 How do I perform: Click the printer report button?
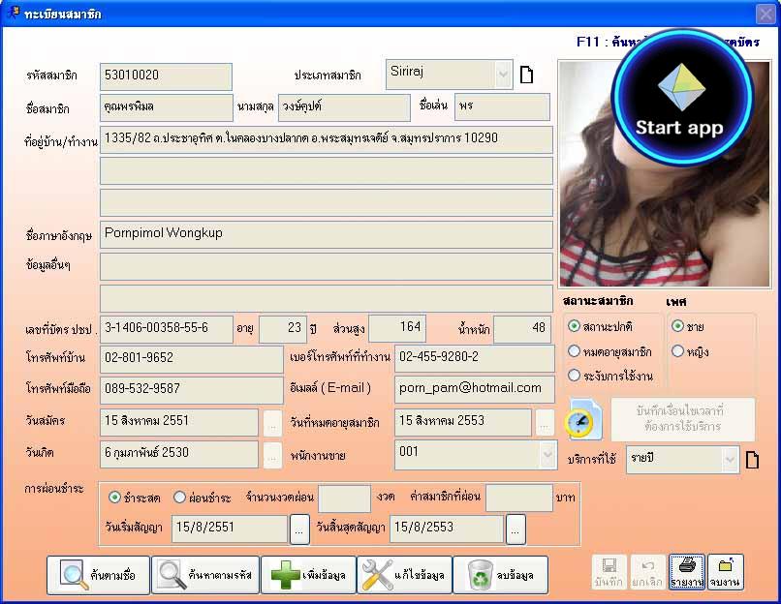pos(686,572)
